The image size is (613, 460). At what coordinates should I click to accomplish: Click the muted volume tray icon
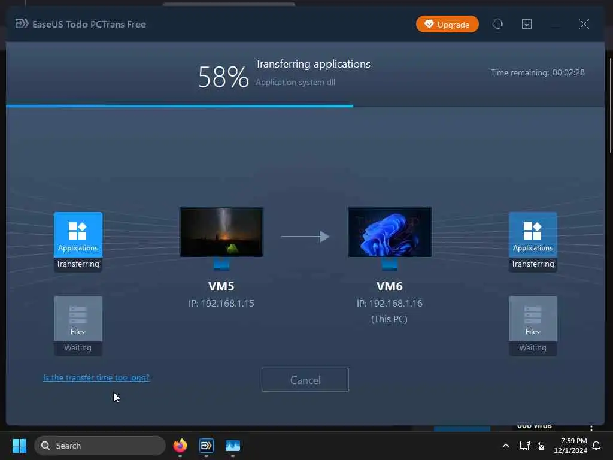[x=541, y=446]
